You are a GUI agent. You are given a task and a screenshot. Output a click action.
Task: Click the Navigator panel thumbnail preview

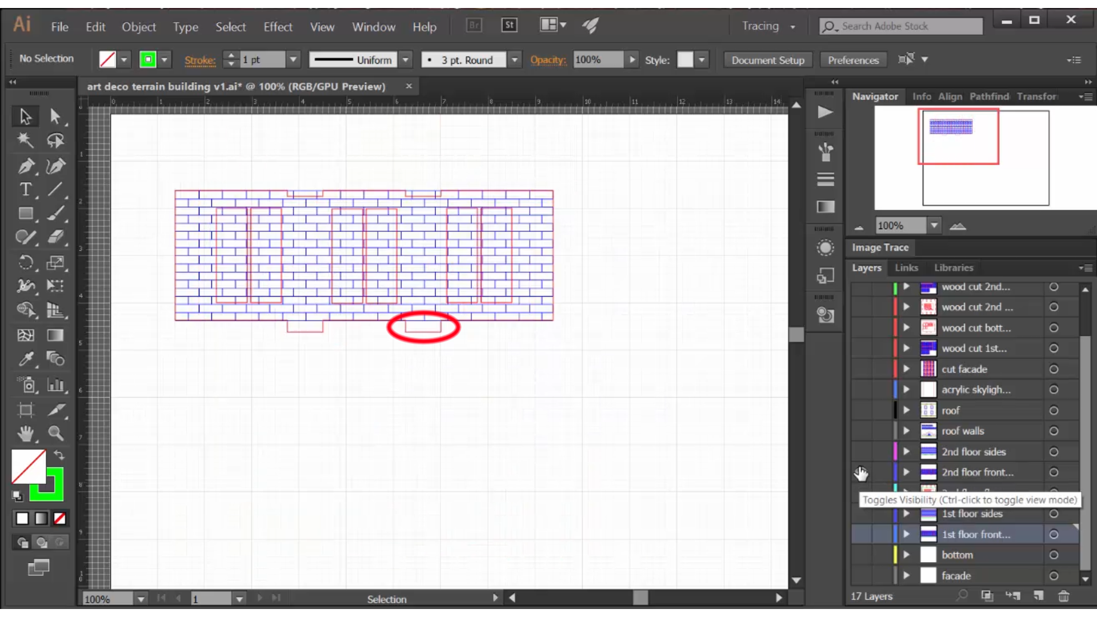click(x=986, y=157)
